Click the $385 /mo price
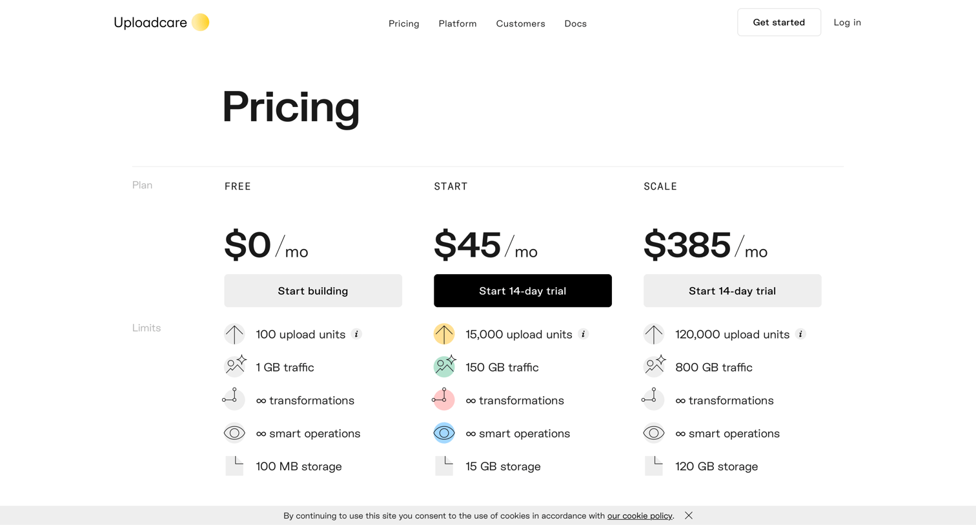 tap(706, 245)
